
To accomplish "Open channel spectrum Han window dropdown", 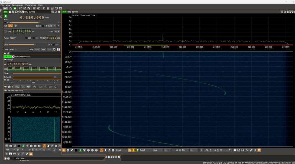I will coord(10,150).
